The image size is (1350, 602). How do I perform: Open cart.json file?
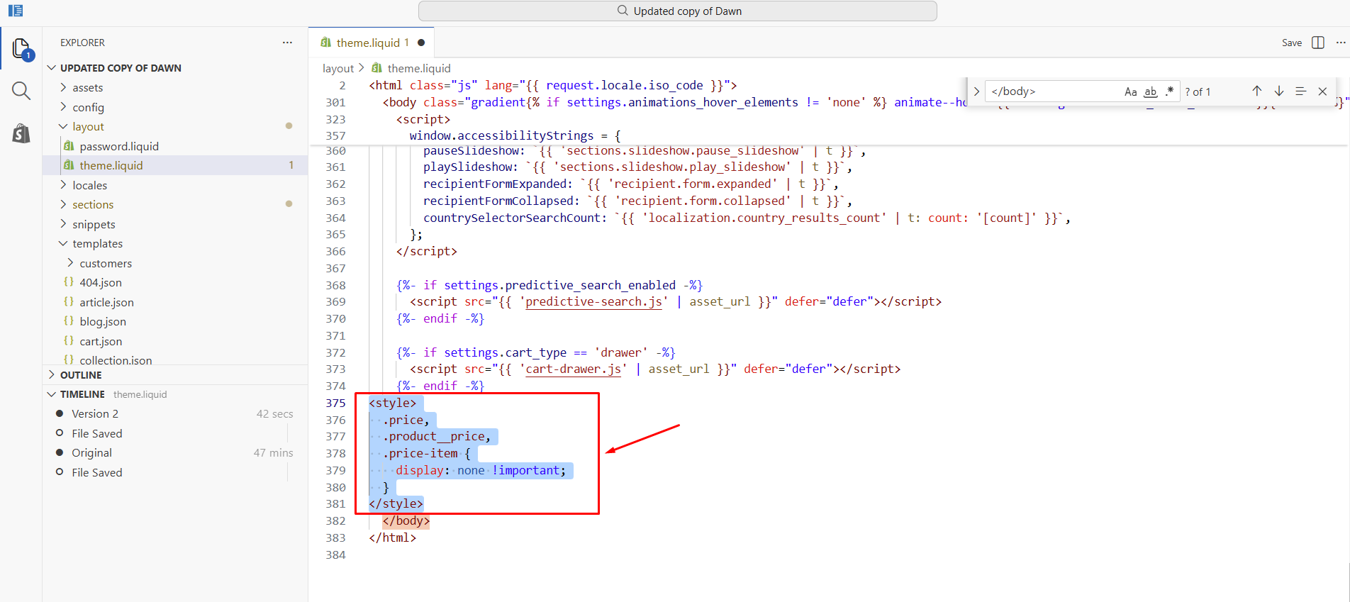point(101,341)
